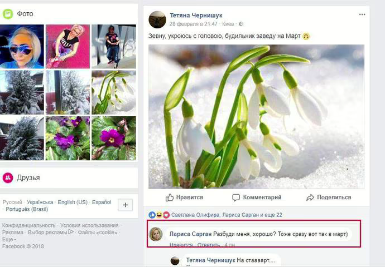This screenshot has width=385, height=267.
Task: Click the green Фото section icon
Action: coord(8,14)
